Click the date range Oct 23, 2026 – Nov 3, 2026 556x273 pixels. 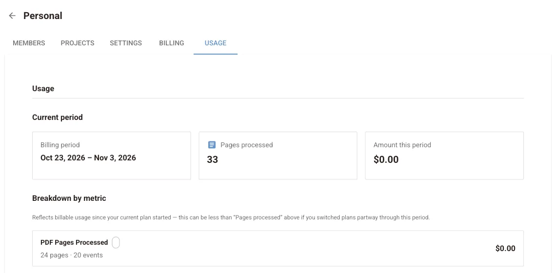(x=88, y=158)
